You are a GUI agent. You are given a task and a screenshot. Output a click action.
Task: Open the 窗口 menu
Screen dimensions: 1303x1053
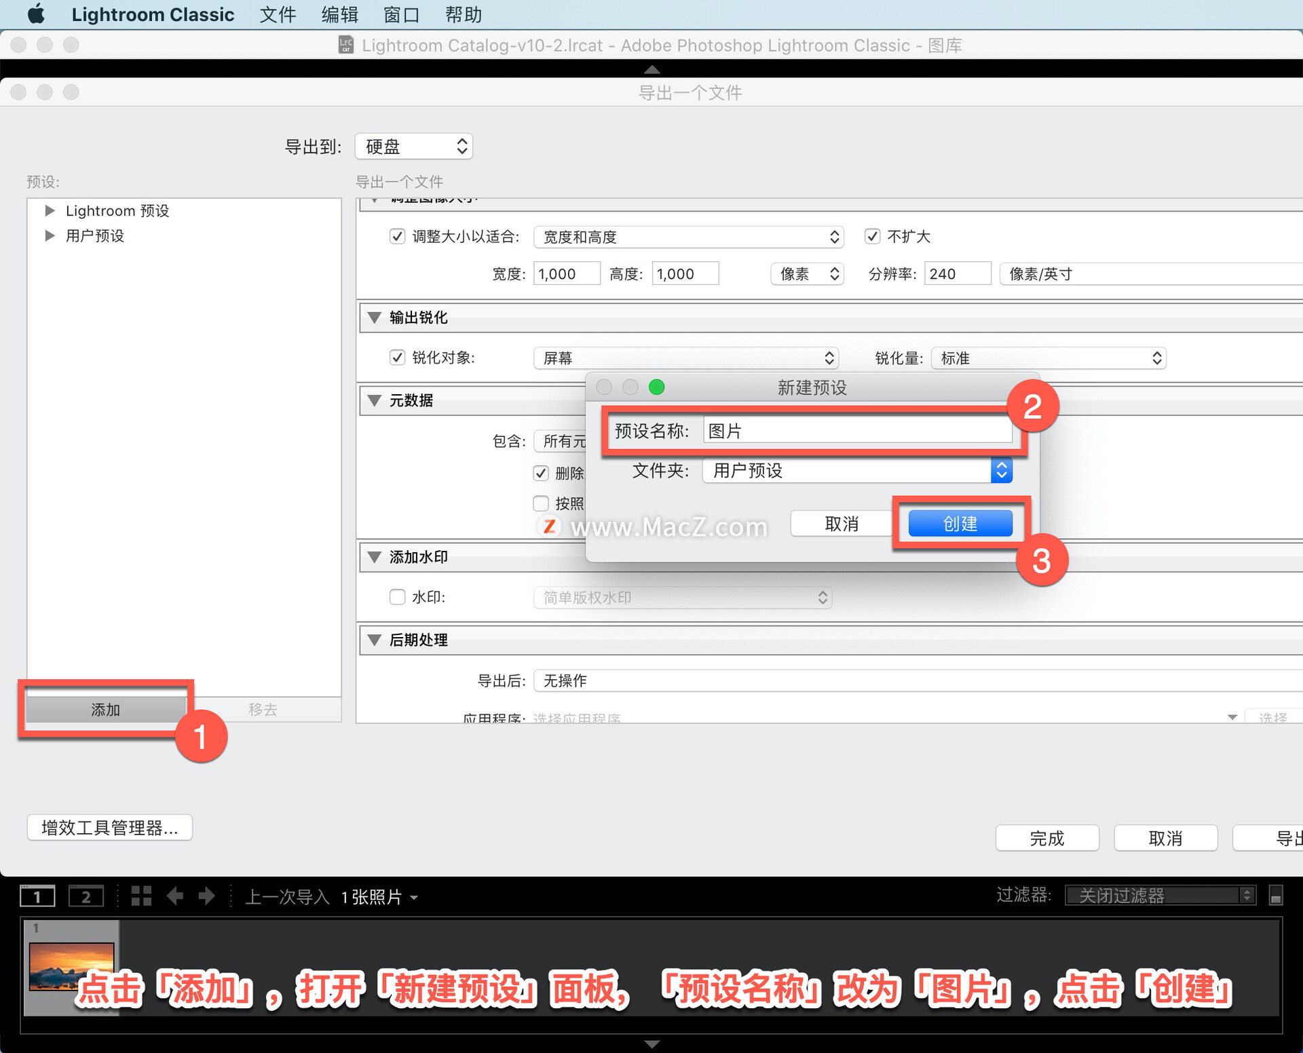pos(402,14)
